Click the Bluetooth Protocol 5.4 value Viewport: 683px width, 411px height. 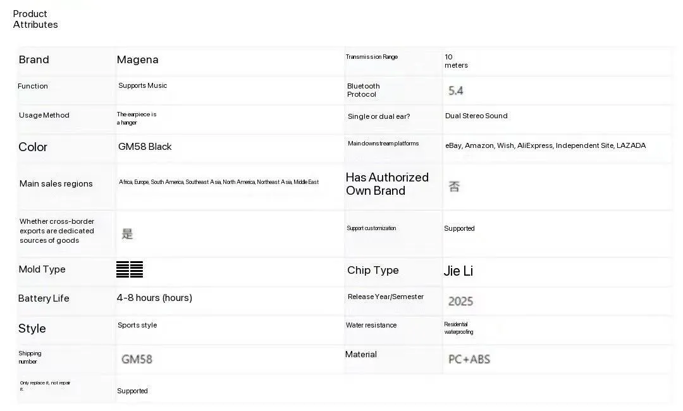click(455, 91)
